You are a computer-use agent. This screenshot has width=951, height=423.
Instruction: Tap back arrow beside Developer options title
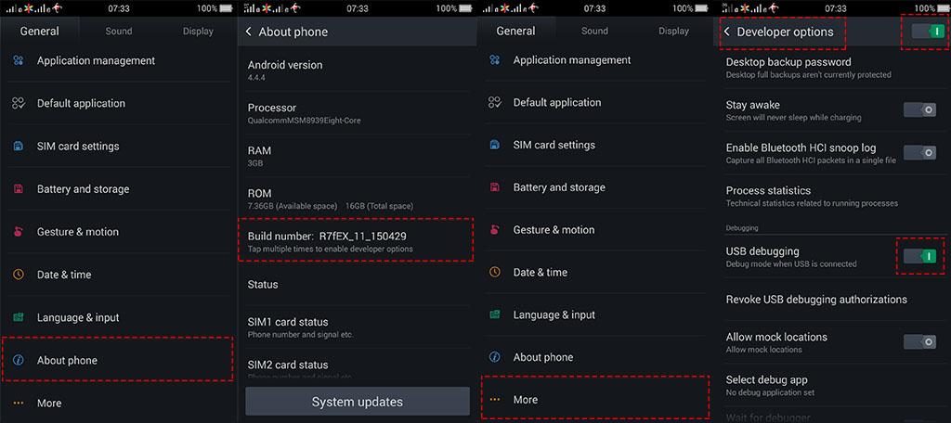click(x=726, y=32)
